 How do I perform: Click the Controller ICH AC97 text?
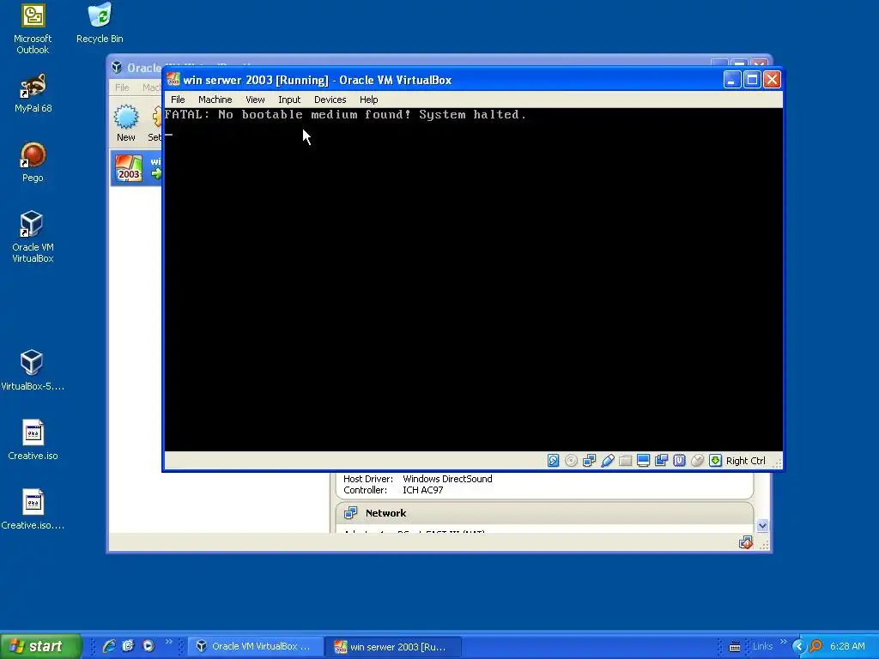click(393, 490)
